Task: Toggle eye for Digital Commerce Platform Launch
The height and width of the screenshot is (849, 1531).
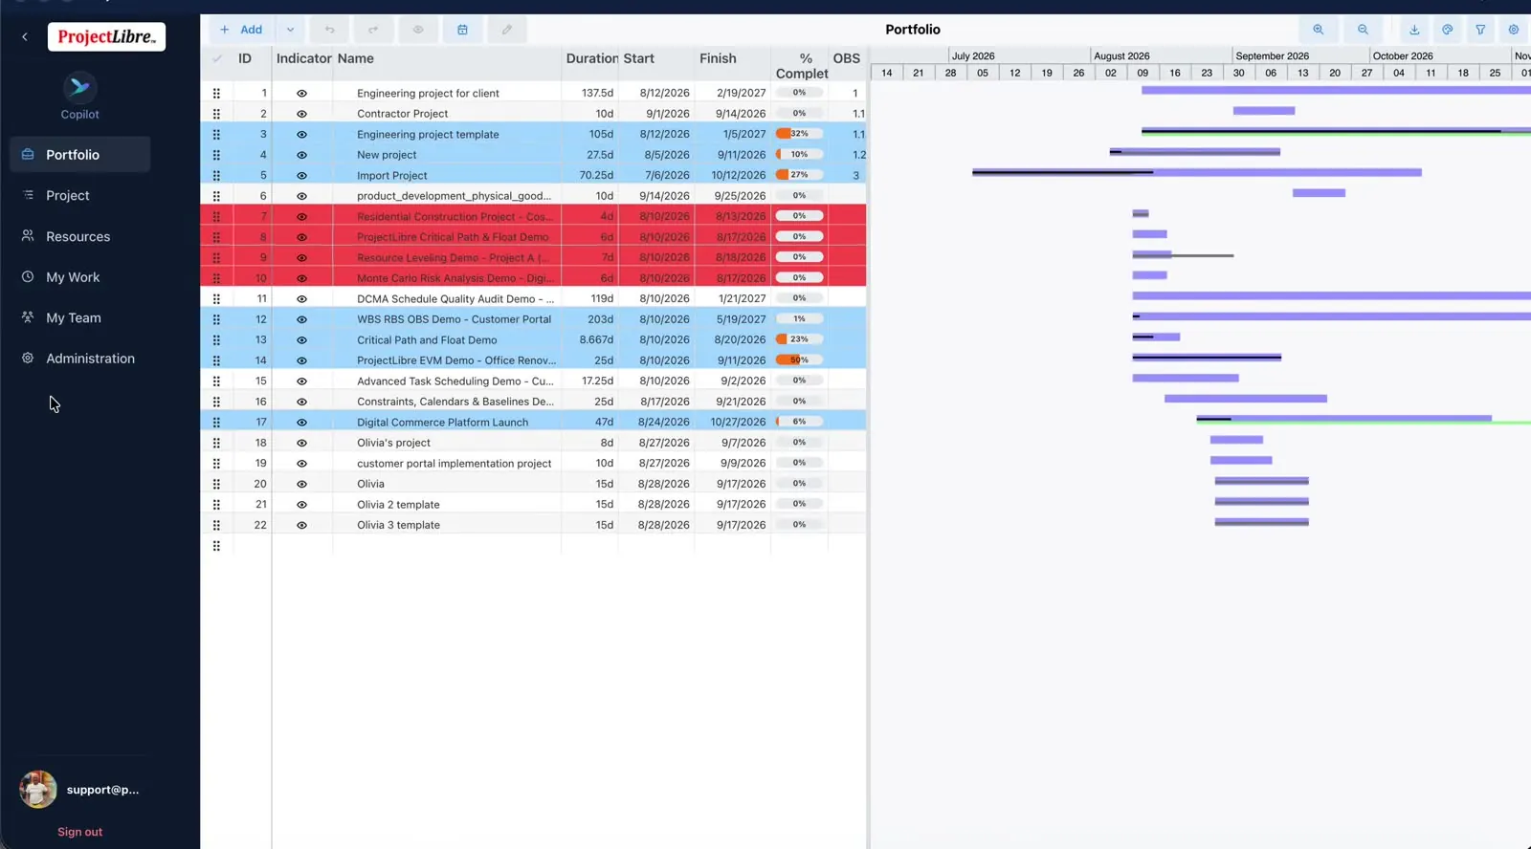Action: pos(301,423)
